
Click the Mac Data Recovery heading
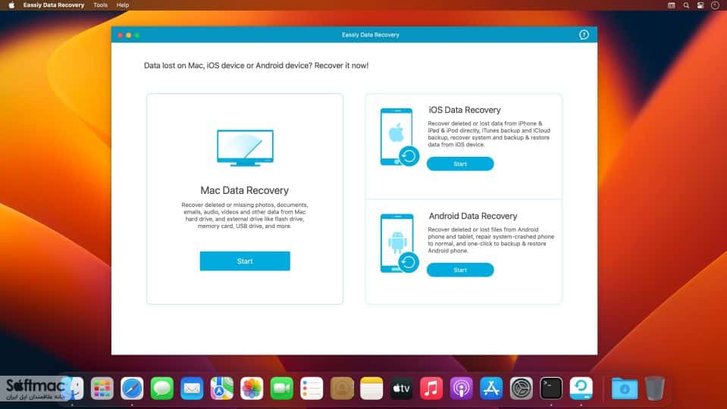(244, 190)
